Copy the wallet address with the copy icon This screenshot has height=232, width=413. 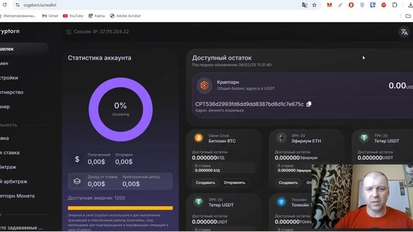(309, 104)
